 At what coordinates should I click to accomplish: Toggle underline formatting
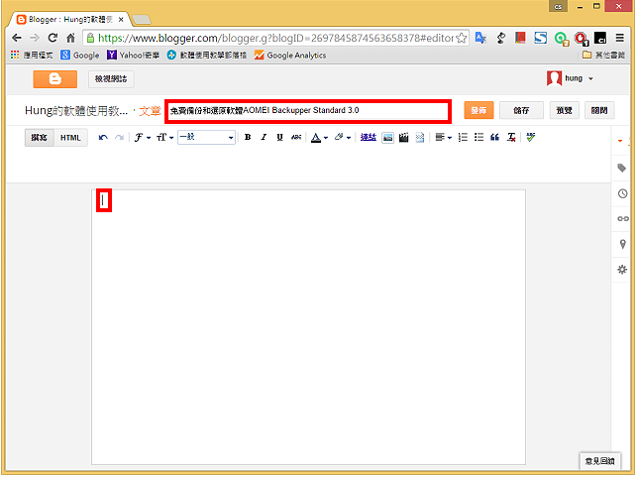[280, 138]
